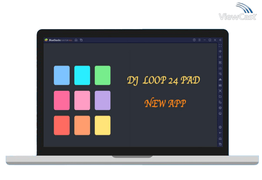Click the 'DJ LOOP 24 PAD' title text
262x180 pixels.
[163, 80]
